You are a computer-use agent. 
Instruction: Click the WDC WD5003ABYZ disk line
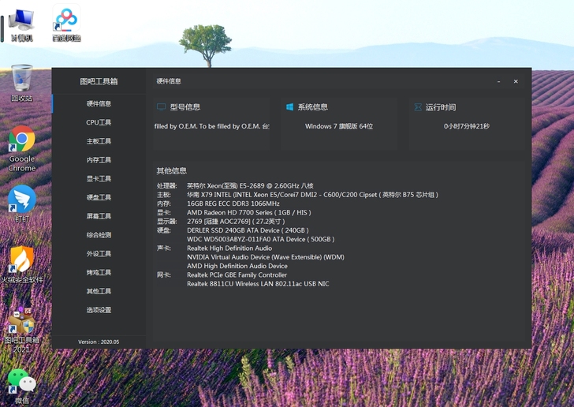(x=261, y=239)
